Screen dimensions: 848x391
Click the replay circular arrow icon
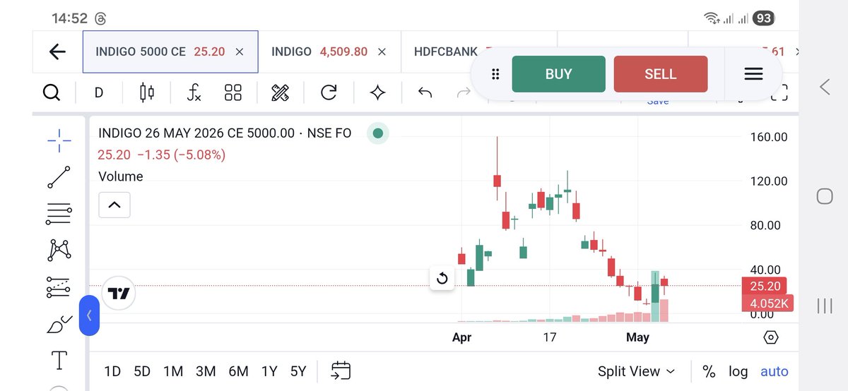329,92
